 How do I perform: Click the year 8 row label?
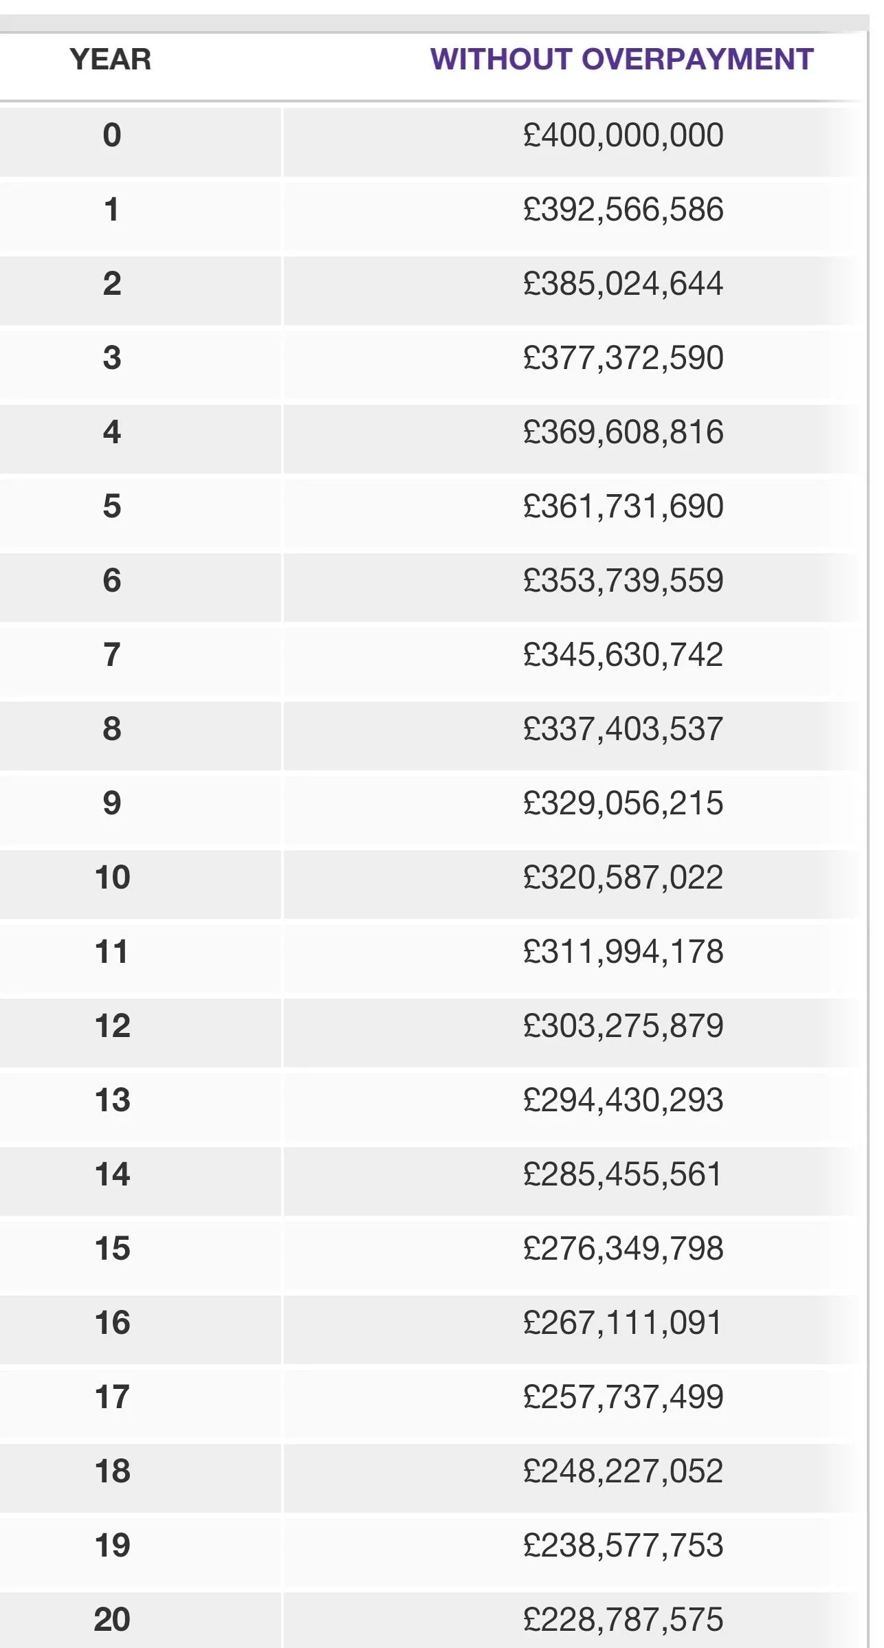(x=112, y=728)
